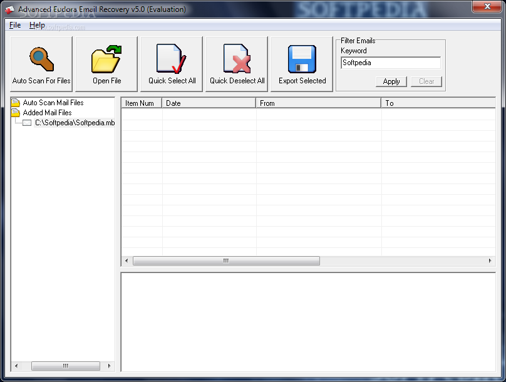Screen dimensions: 506x382
Task: Sort emails by To column header
Action: [438, 103]
